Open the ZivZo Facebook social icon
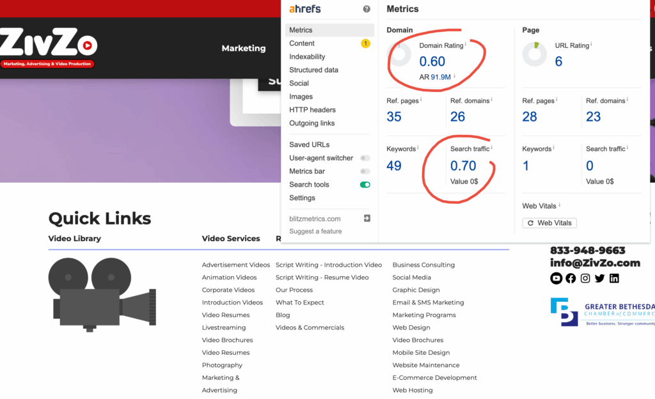Viewport: 655px width, 399px height. click(x=571, y=278)
